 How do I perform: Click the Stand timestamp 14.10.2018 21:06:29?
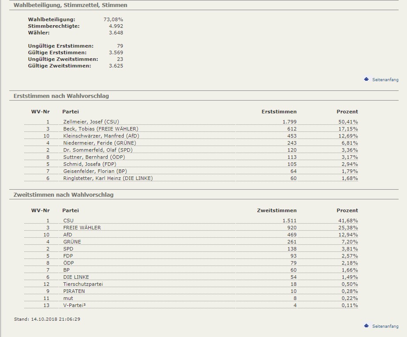pyautogui.click(x=56, y=319)
